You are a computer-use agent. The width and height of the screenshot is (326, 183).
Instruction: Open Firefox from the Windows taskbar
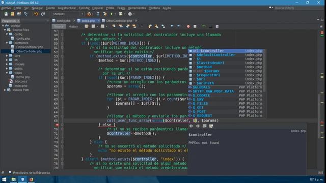(x=31, y=179)
